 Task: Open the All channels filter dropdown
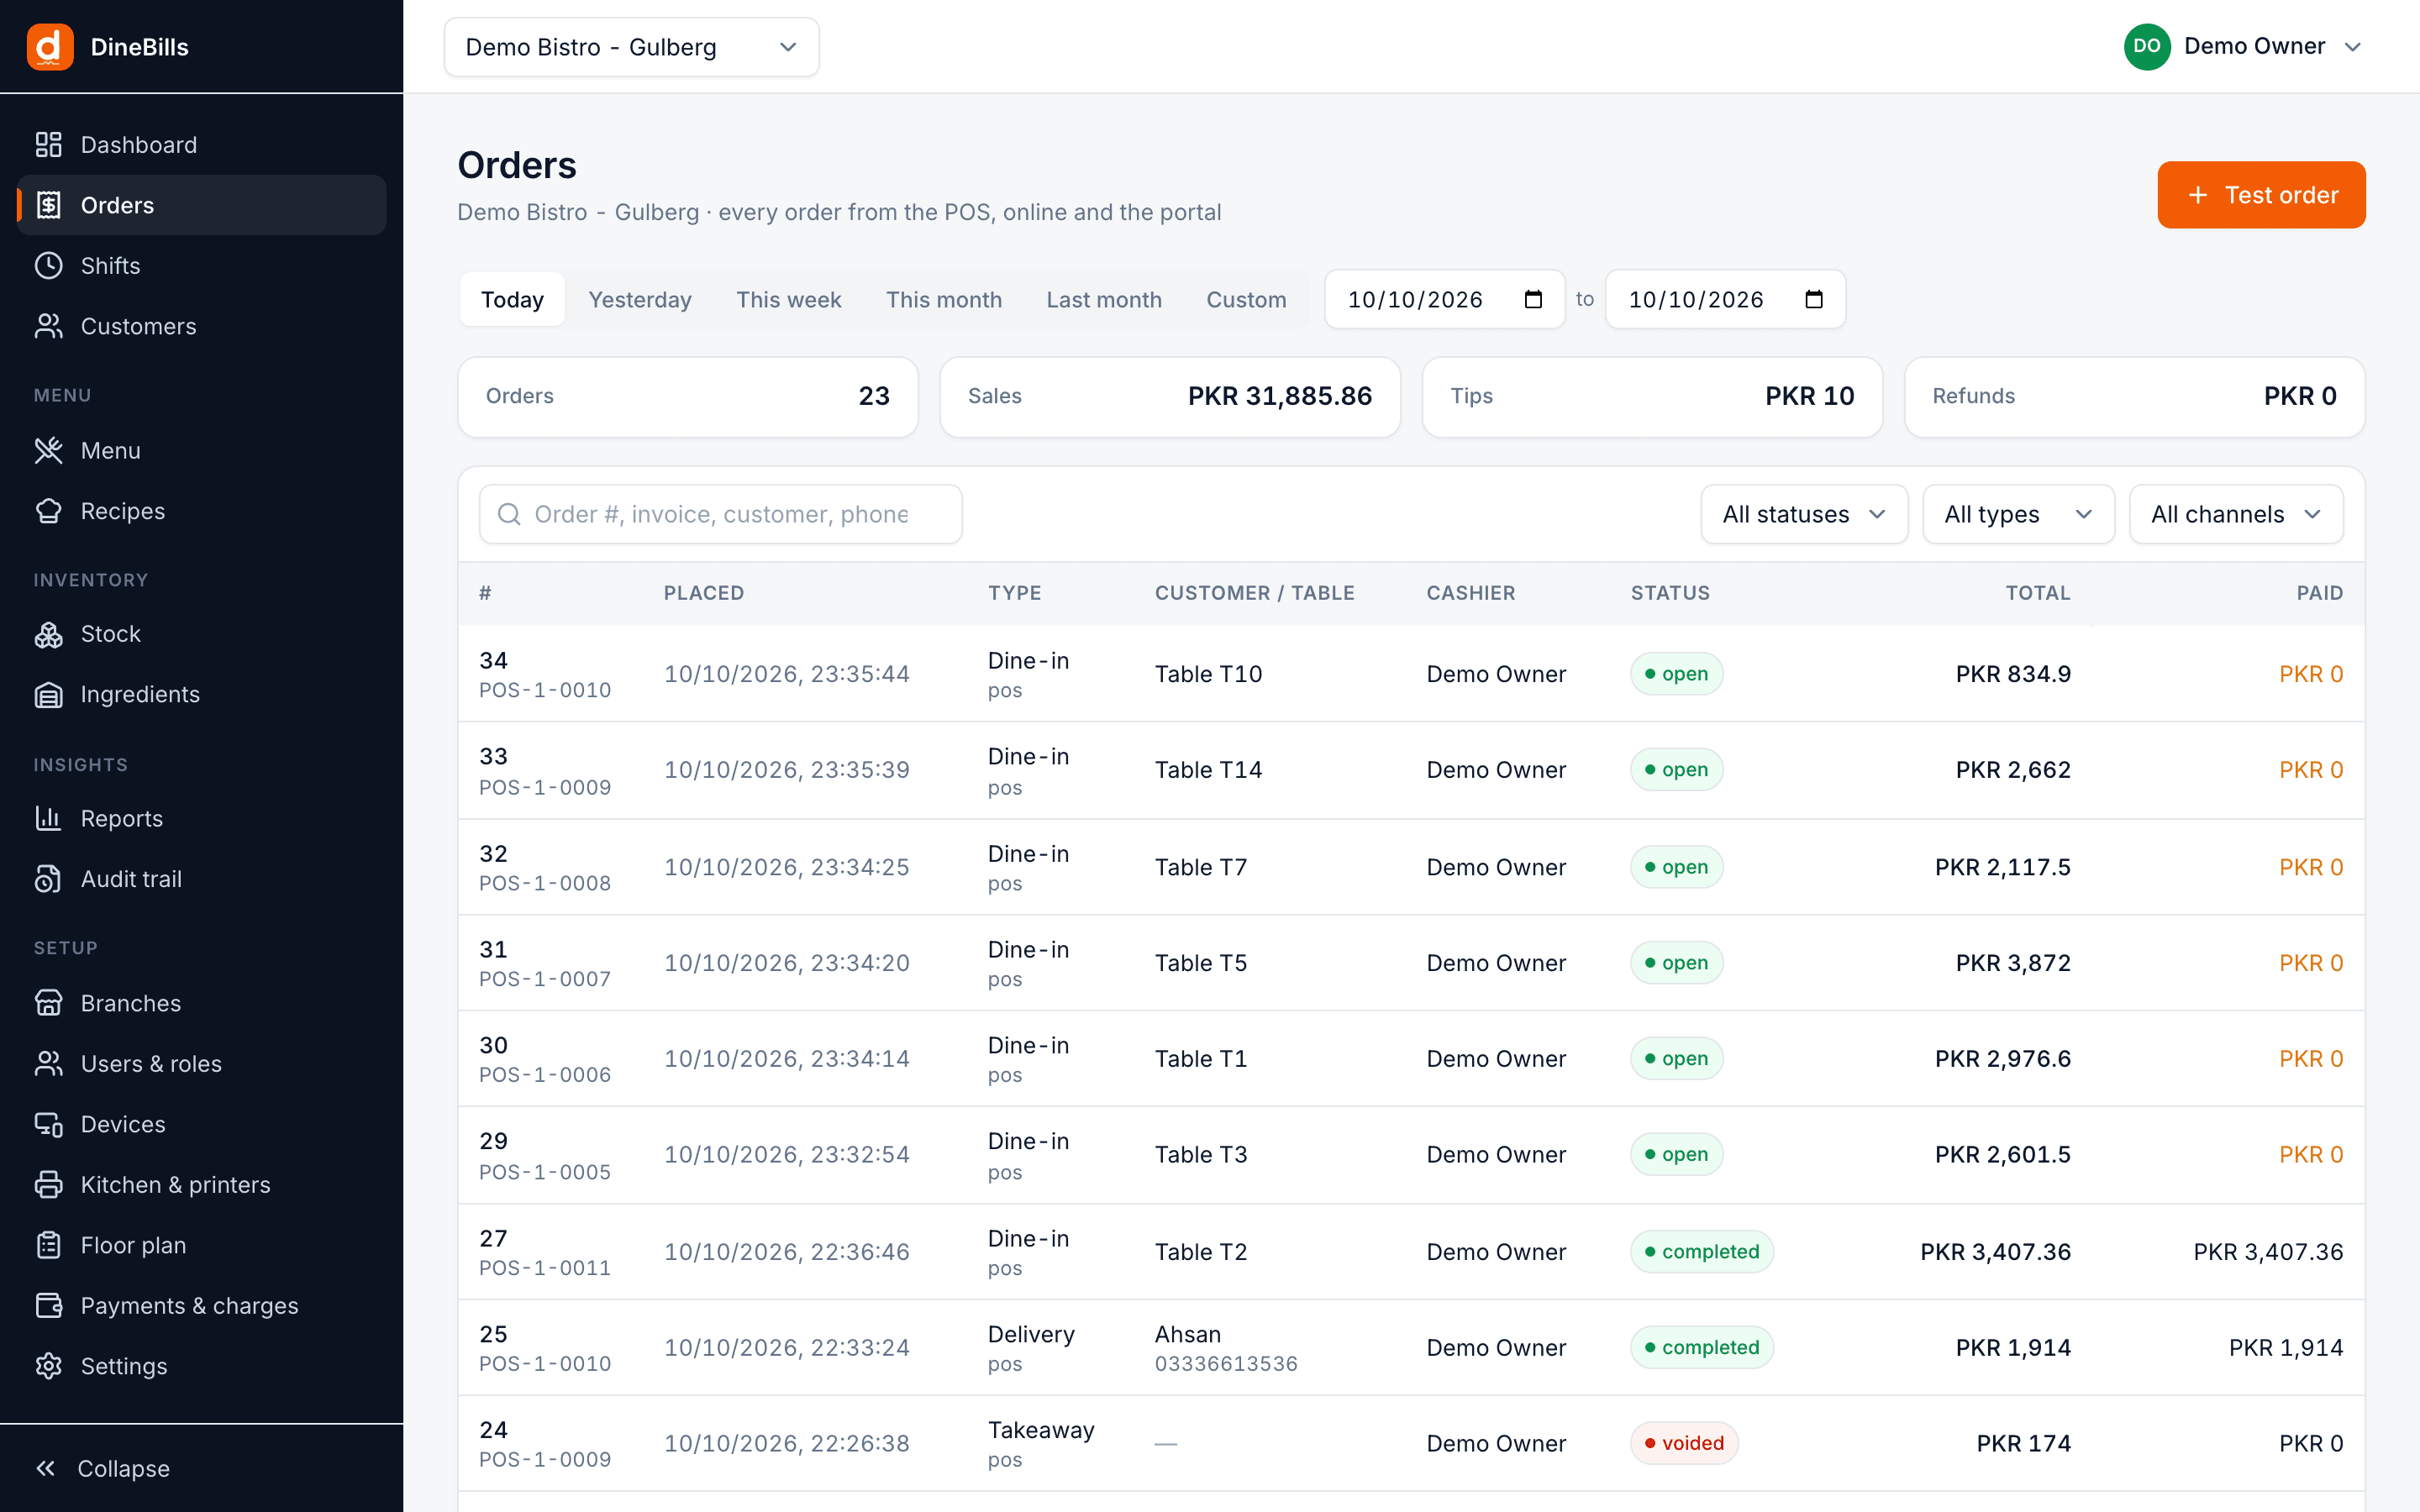(2236, 514)
